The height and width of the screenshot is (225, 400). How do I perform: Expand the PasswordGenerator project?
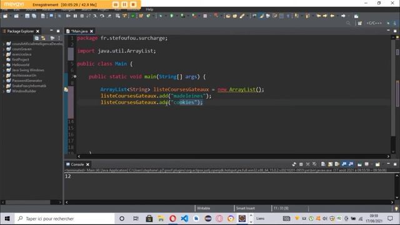click(x=3, y=81)
